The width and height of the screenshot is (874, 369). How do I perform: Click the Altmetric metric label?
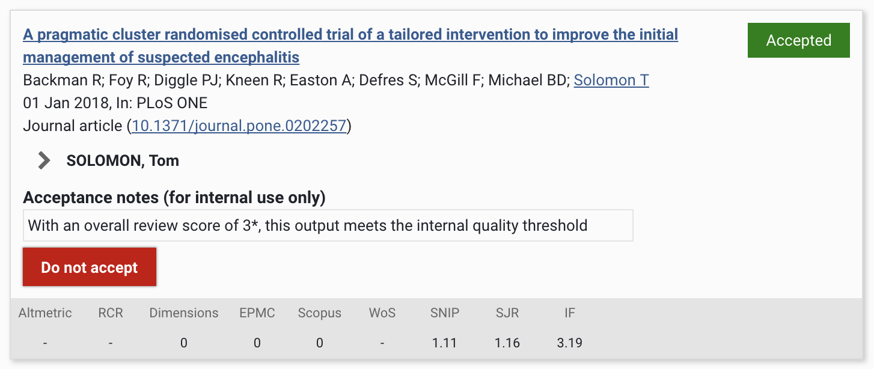(45, 313)
